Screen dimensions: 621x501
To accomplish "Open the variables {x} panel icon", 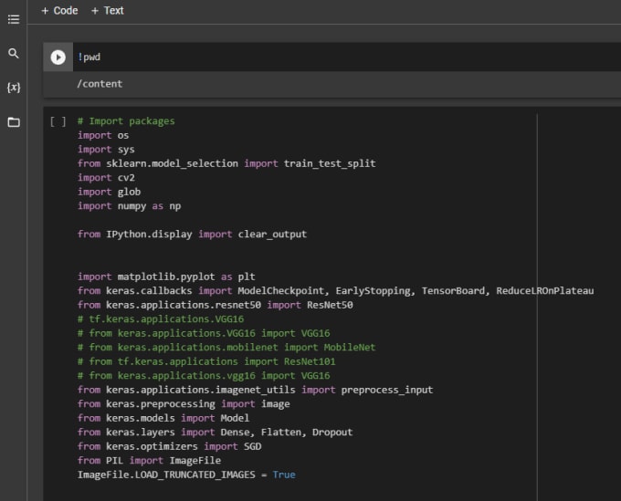I will click(x=14, y=88).
